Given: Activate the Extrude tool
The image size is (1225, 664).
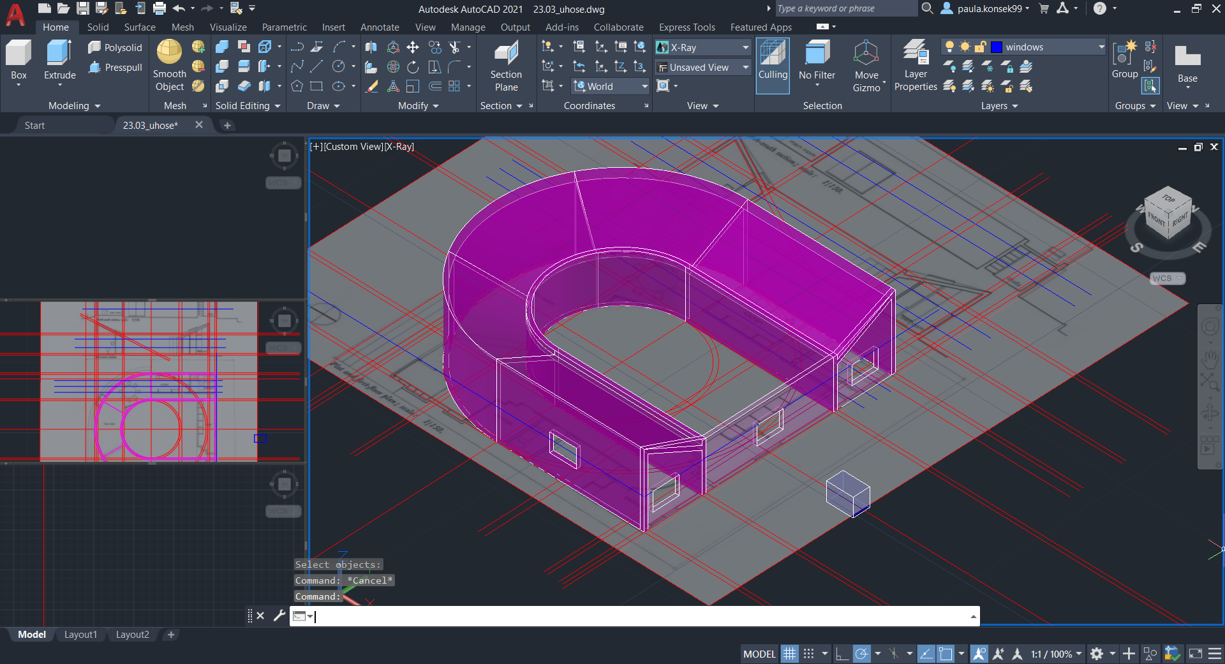Looking at the screenshot, I should click(x=59, y=61).
